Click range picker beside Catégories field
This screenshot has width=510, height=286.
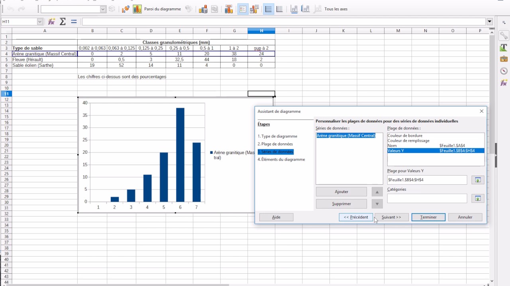pos(478,198)
